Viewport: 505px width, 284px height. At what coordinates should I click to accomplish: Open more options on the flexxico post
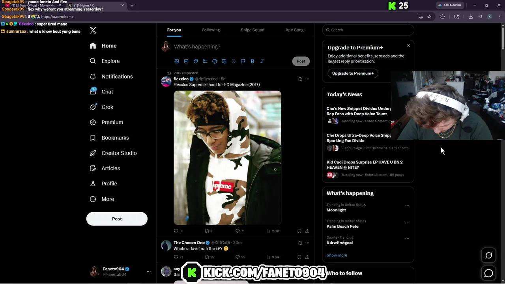coord(307,79)
